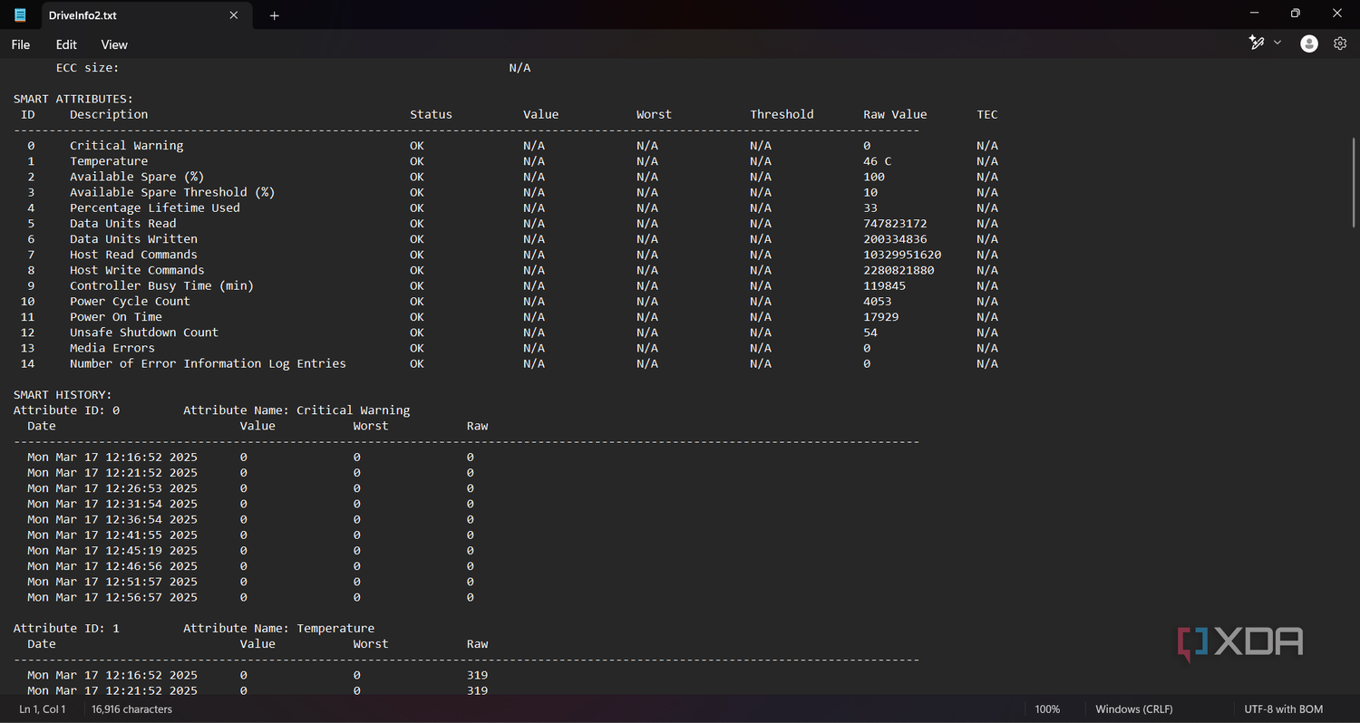This screenshot has height=723, width=1360.
Task: Click the raw value 17929
Action: point(880,317)
